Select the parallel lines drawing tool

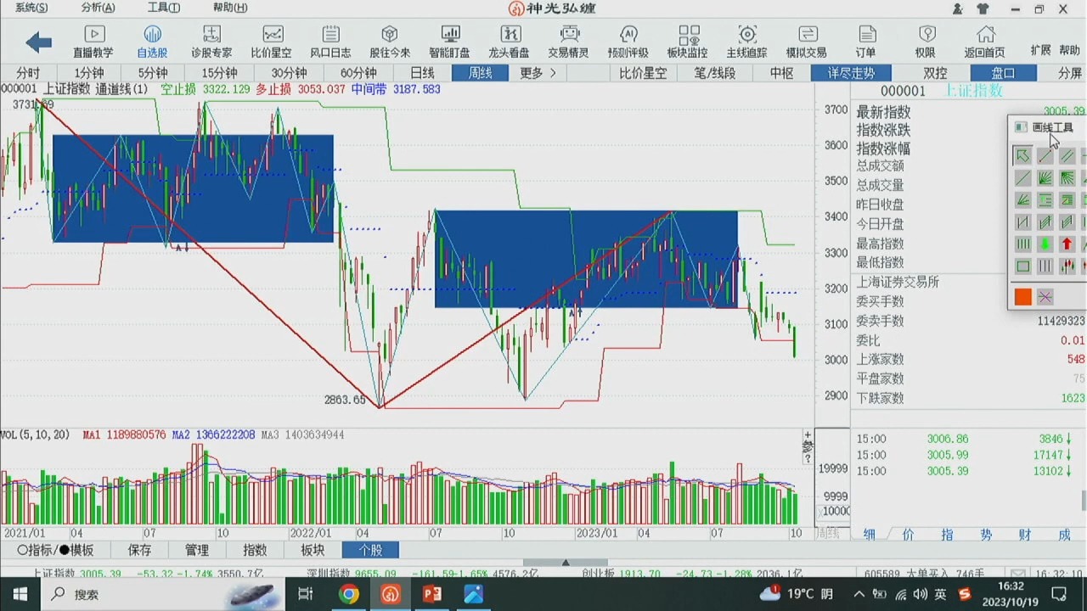[x=1067, y=156]
